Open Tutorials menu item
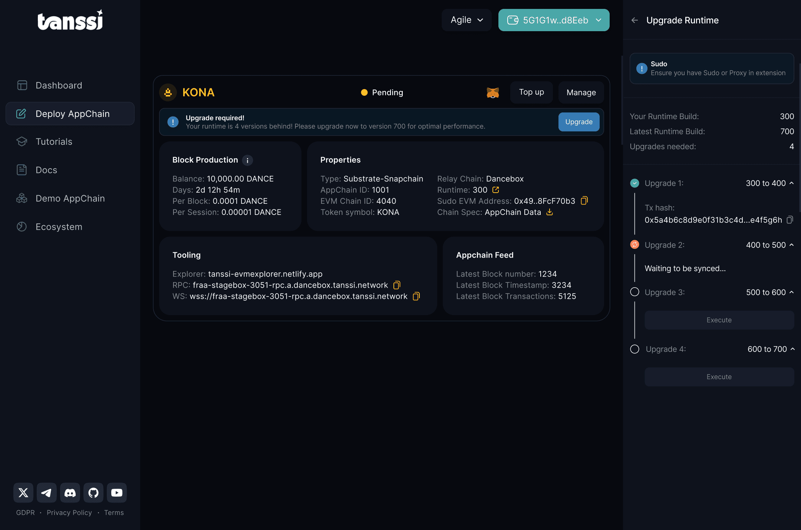 point(70,141)
